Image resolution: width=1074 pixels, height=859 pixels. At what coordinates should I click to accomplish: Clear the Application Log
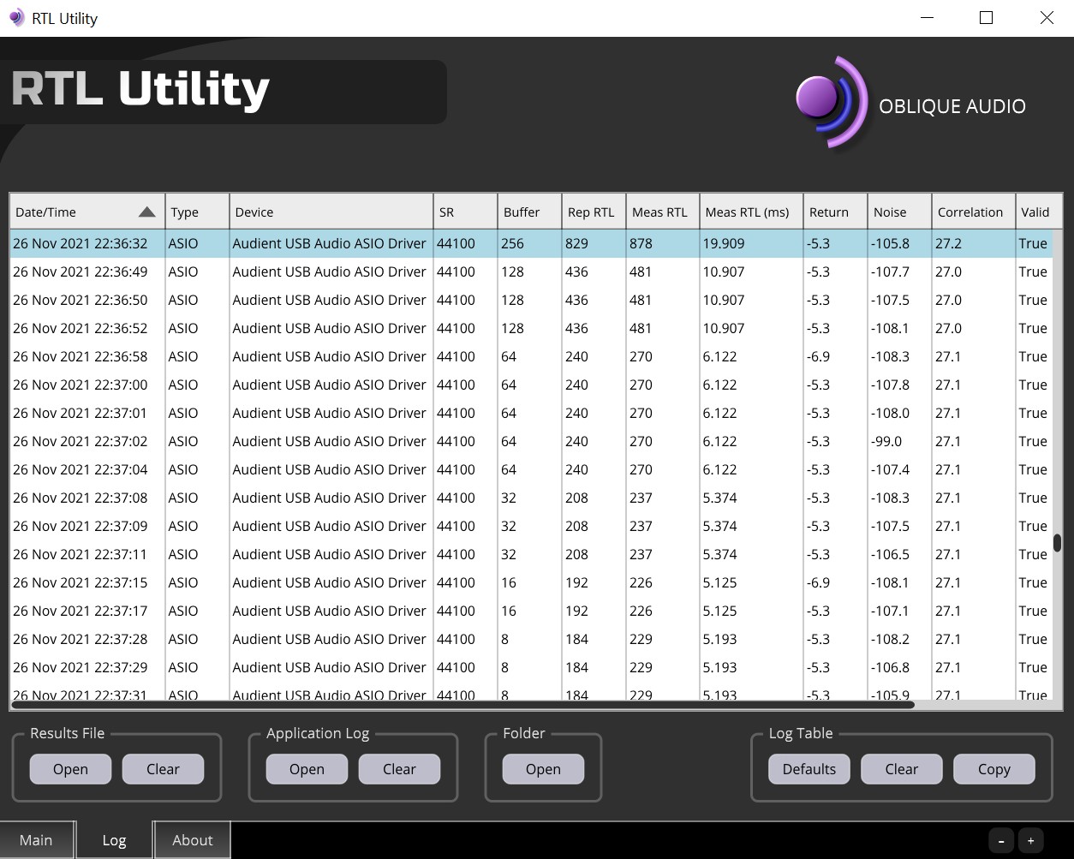click(399, 769)
